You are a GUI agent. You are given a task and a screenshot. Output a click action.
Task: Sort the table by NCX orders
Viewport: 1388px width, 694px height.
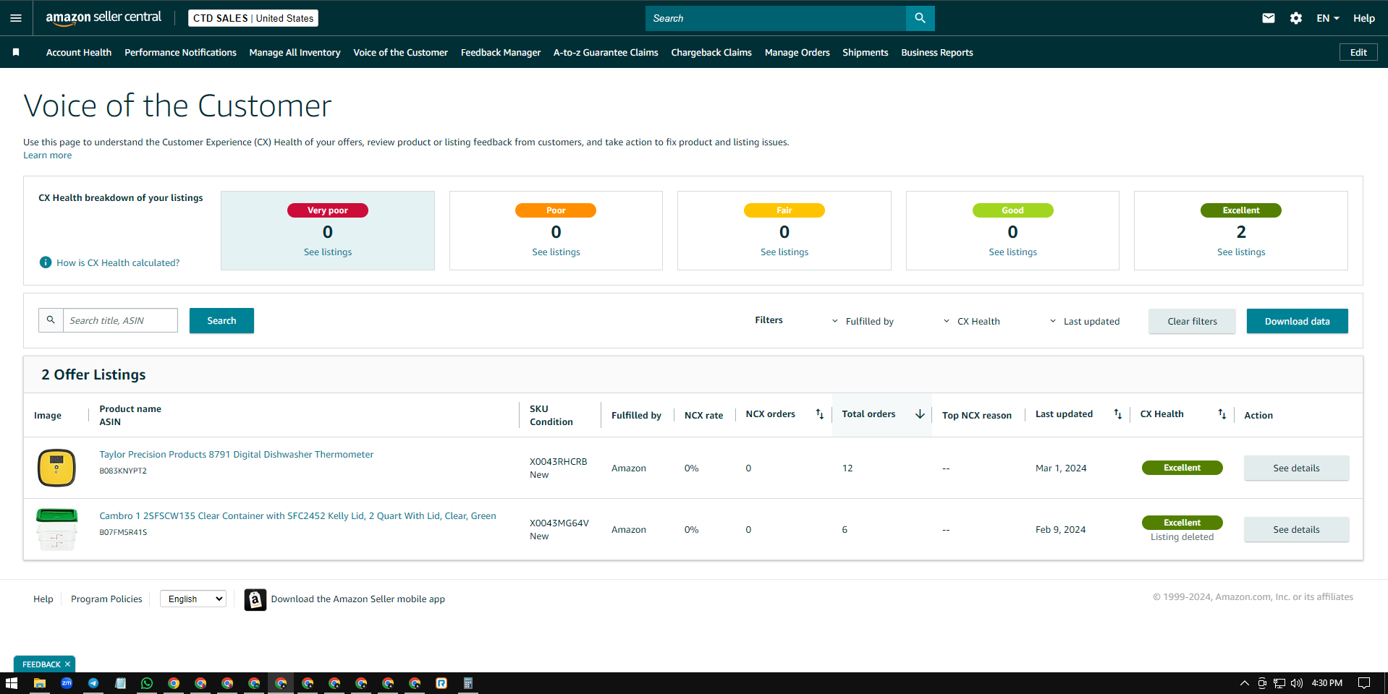pyautogui.click(x=820, y=414)
